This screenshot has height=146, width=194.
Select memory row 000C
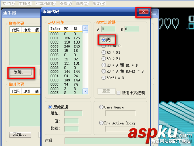pos(66,84)
